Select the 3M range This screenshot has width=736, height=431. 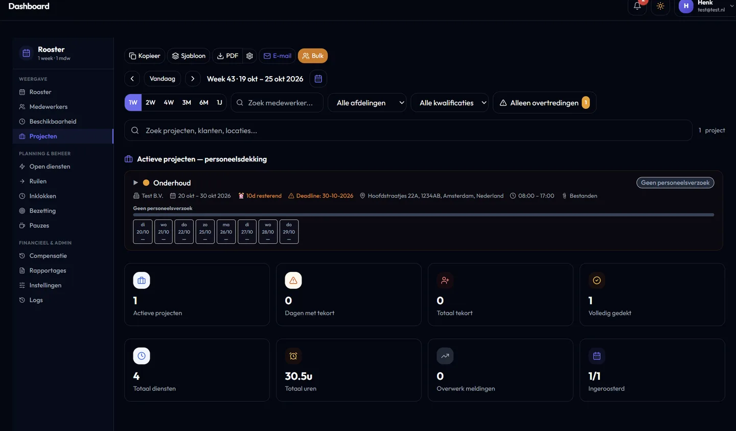click(187, 103)
